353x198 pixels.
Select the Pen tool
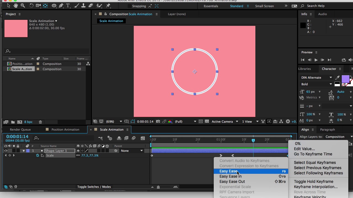pyautogui.click(x=61, y=5)
